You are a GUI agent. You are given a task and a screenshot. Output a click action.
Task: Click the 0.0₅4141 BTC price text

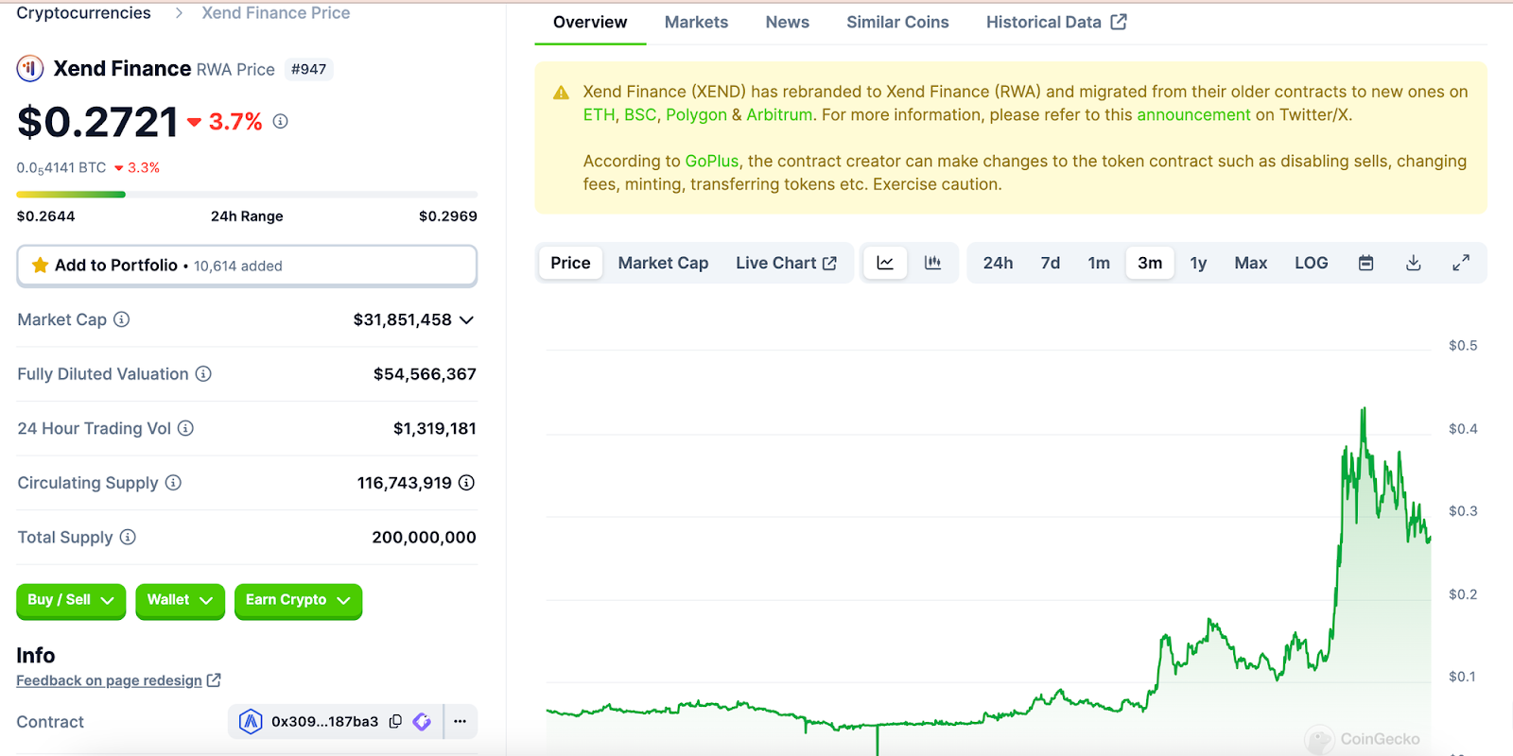point(61,167)
